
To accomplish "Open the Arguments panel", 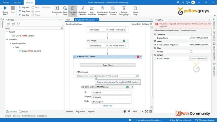I will (81, 111).
